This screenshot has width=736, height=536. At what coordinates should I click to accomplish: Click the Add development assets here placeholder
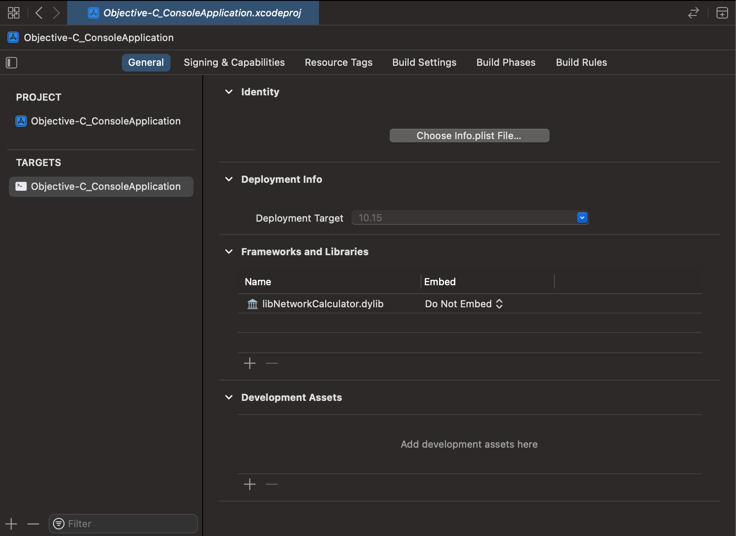point(469,444)
